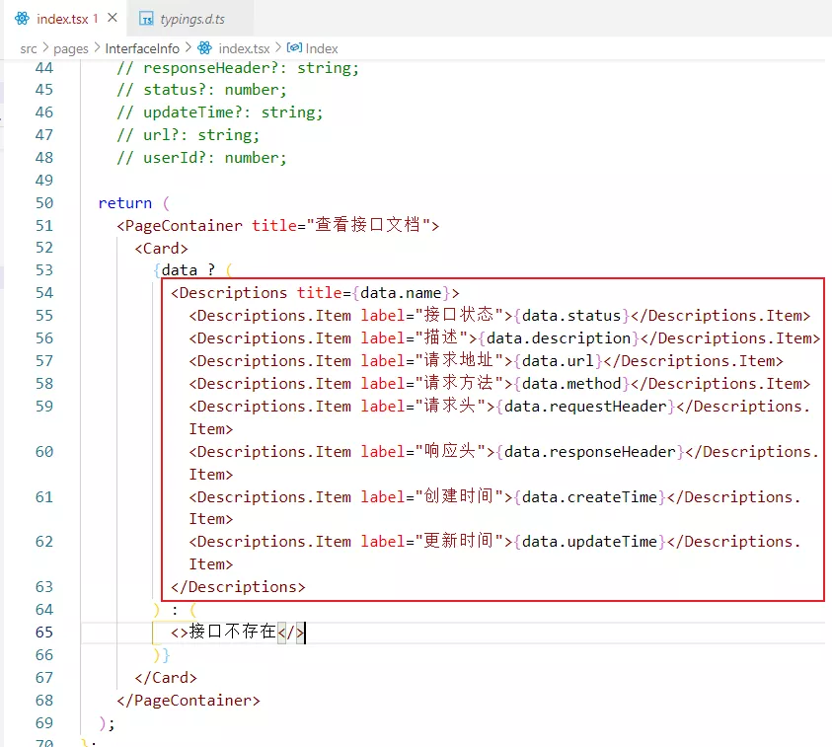Viewport: 832px width, 747px height.
Task: Click the closing </Descriptions> tag
Action: [238, 587]
